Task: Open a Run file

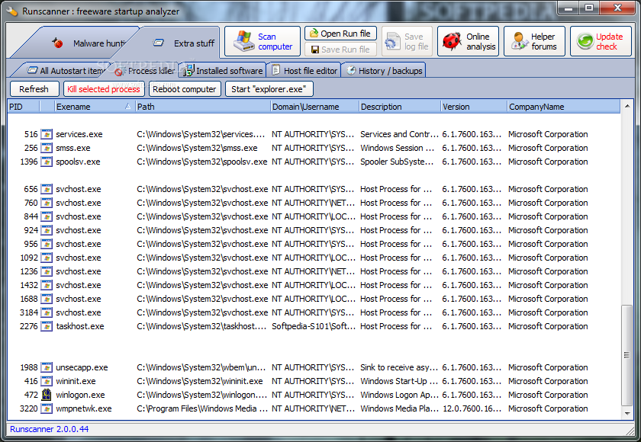Action: click(x=340, y=34)
